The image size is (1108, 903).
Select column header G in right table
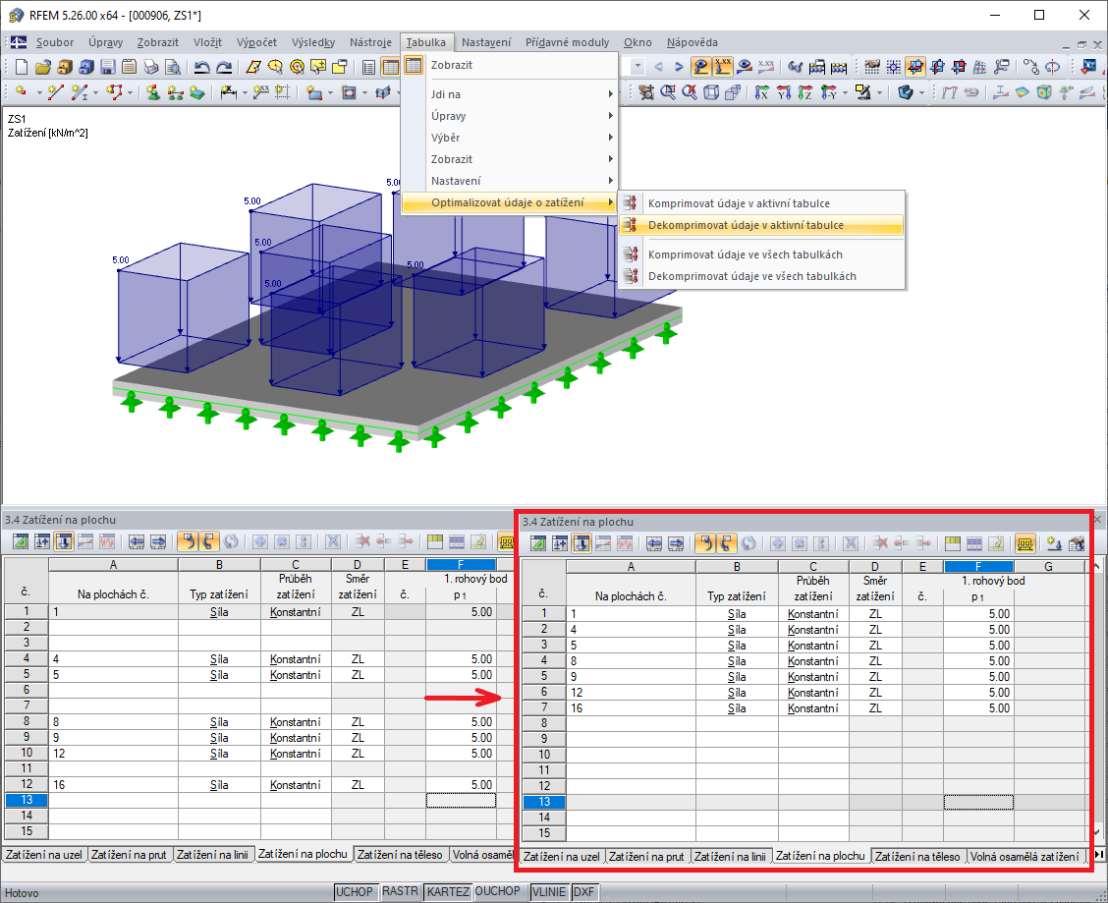1049,566
